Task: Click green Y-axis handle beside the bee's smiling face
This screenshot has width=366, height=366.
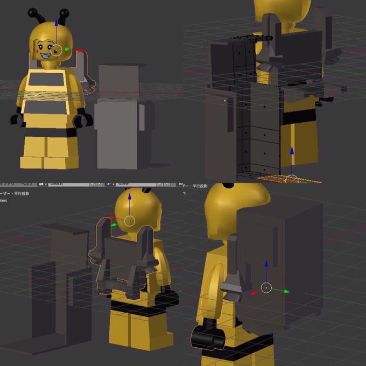Action: 67,49
